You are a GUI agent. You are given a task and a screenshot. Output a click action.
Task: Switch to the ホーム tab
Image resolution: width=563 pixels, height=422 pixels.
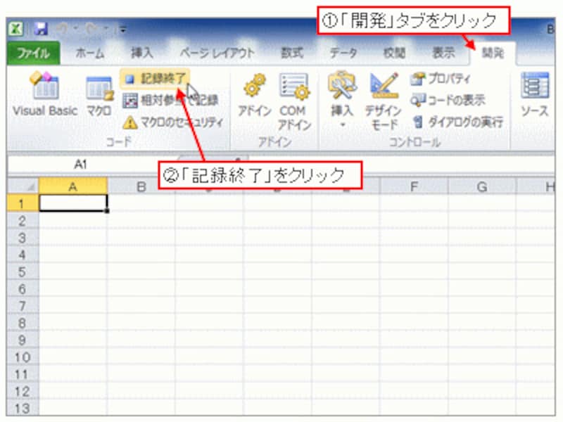[90, 53]
